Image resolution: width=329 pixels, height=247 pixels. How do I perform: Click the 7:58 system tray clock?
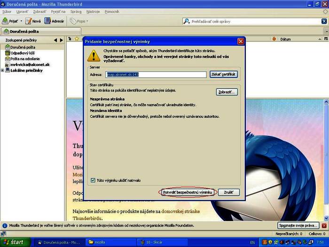coord(320,243)
